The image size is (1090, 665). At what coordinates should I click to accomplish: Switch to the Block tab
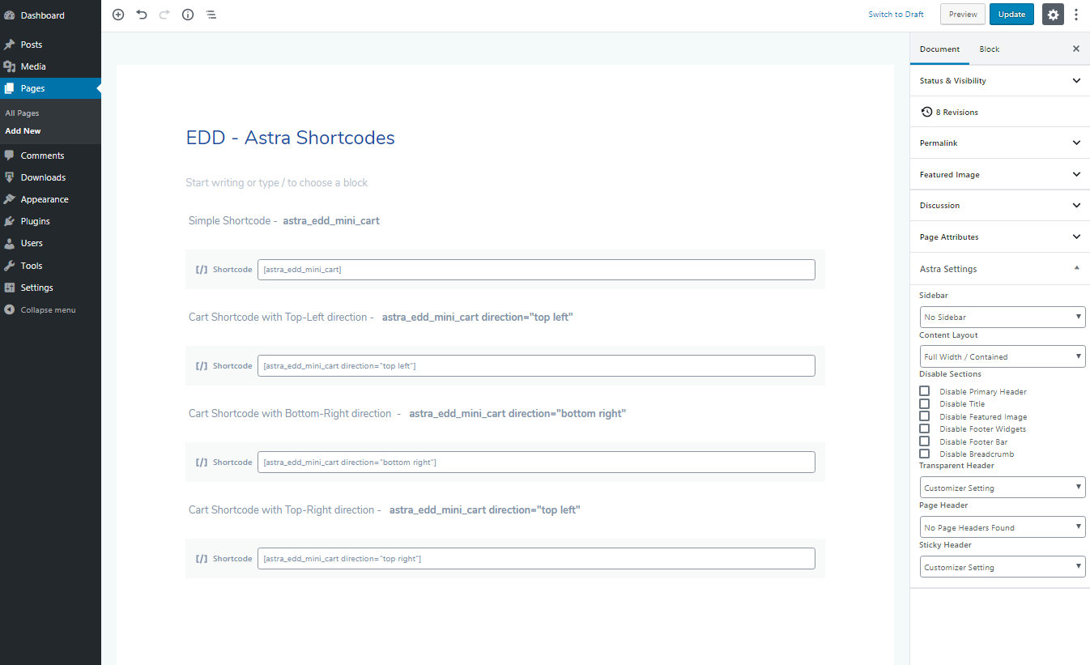990,49
